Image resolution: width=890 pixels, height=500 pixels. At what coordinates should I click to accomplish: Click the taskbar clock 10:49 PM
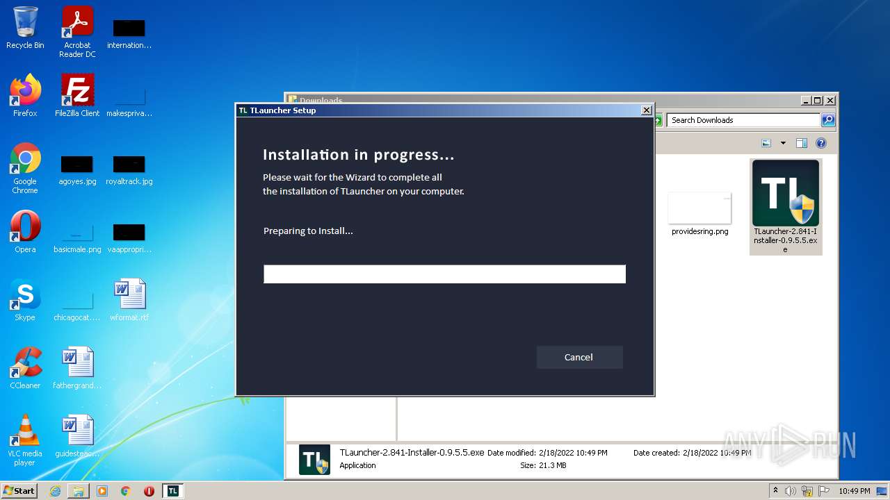coord(854,491)
